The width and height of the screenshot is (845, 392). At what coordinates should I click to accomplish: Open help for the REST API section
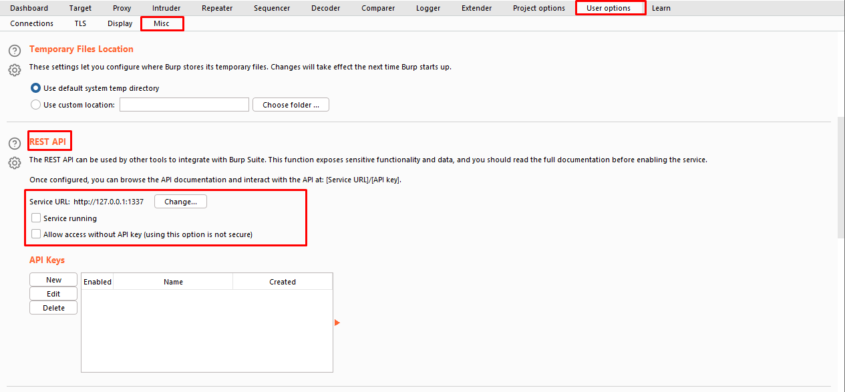coord(15,144)
